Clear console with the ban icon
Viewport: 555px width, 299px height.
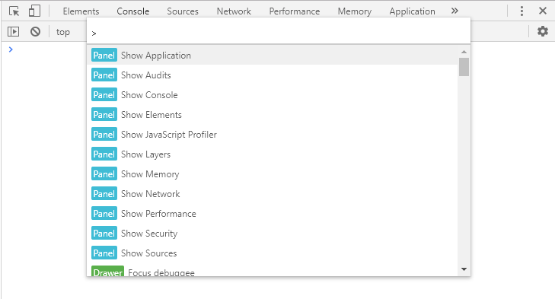click(x=35, y=32)
